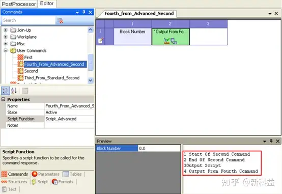Select the Block Number preview row
The width and height of the screenshot is (282, 194).
[x=117, y=148]
